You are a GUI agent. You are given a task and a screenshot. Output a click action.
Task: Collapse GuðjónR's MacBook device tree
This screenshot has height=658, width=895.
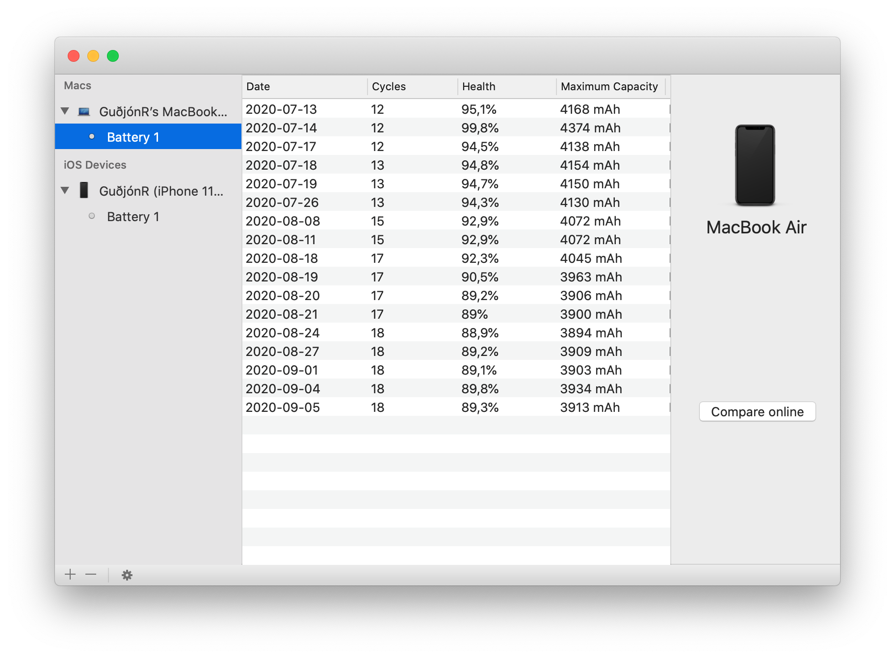tap(65, 110)
